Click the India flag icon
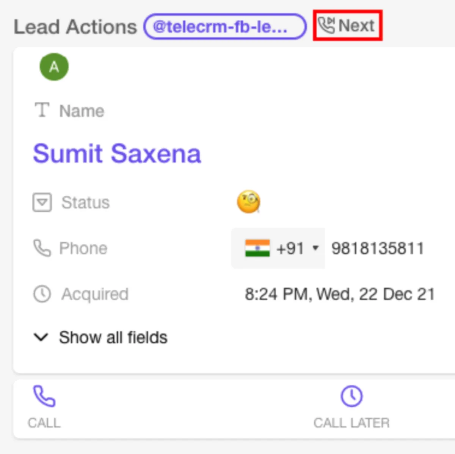 tap(257, 248)
